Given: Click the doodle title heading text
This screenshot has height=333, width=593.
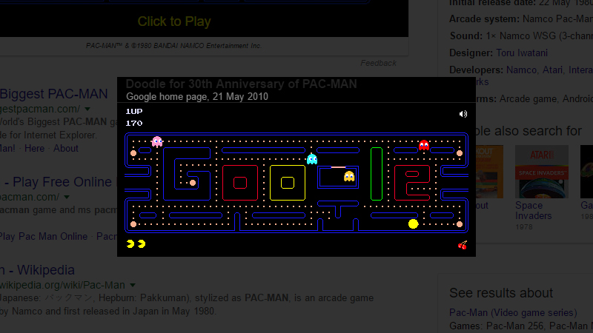Looking at the screenshot, I should (x=242, y=84).
